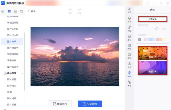Viewport: 171px width, 110px height.
Task: Click the 立即保存 save now button
Action: pyautogui.click(x=90, y=104)
